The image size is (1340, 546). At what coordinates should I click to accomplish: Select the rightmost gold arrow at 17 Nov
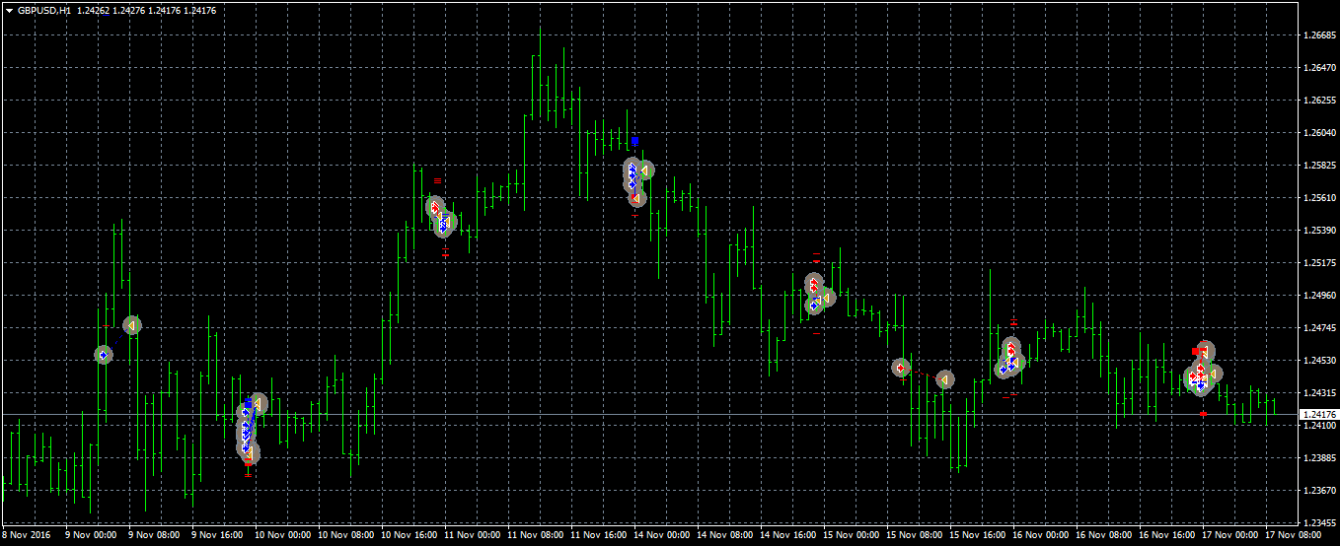tap(1215, 375)
